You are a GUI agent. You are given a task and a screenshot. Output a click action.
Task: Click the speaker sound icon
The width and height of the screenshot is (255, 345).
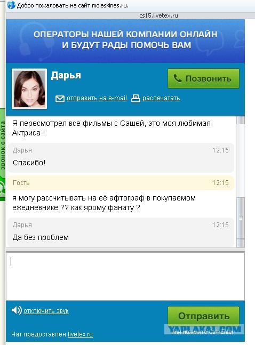(17, 310)
